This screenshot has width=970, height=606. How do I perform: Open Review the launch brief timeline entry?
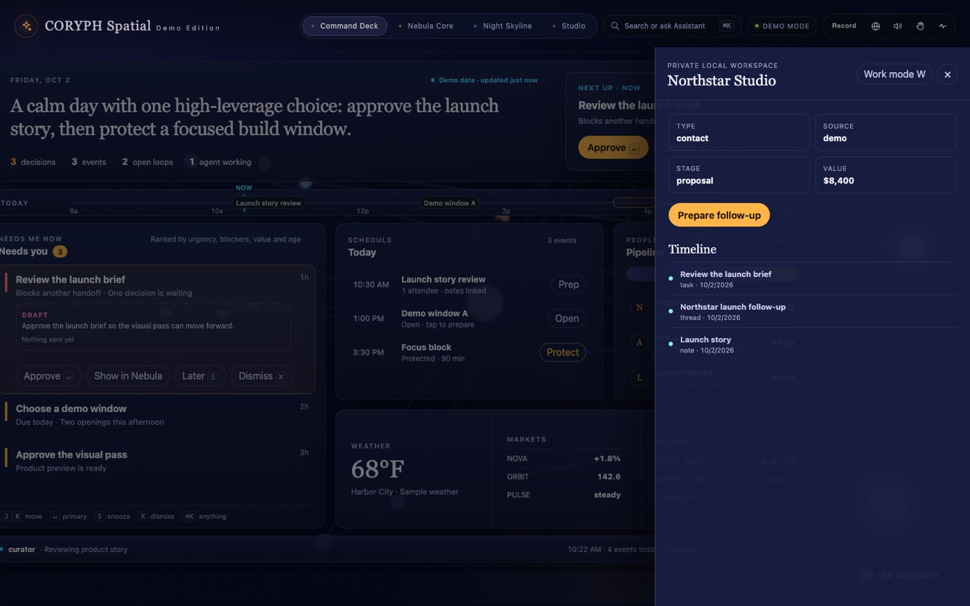pos(812,279)
